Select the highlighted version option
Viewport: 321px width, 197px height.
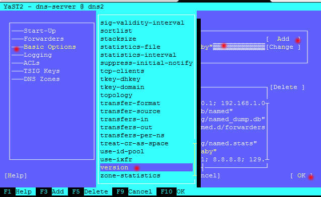(x=146, y=167)
